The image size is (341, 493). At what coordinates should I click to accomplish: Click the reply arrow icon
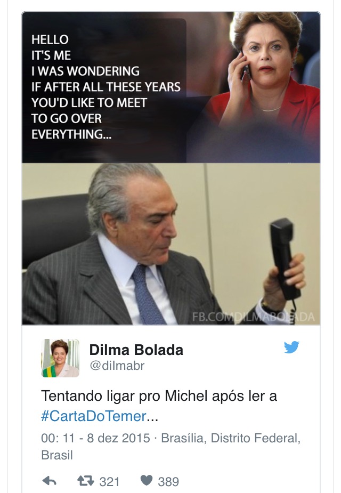click(x=49, y=481)
